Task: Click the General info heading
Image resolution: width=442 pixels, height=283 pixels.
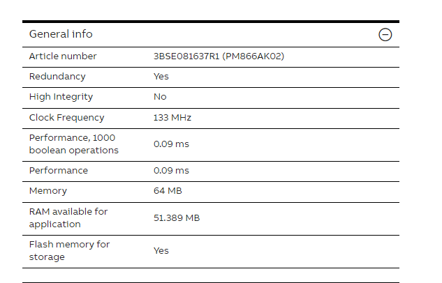Action: click(x=61, y=34)
